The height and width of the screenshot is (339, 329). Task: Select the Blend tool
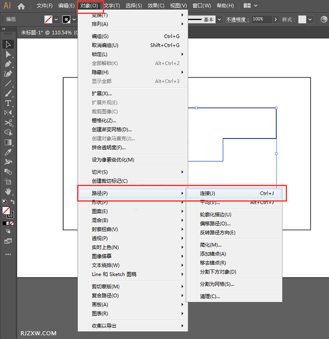point(8,172)
